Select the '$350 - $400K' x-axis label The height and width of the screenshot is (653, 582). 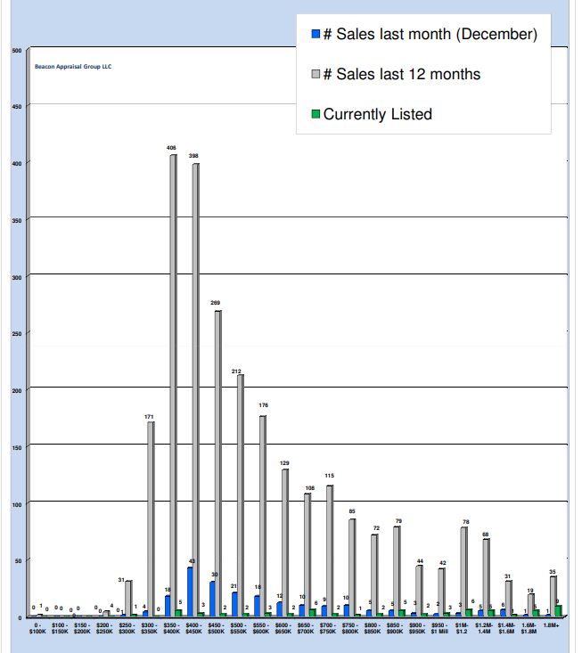172,628
